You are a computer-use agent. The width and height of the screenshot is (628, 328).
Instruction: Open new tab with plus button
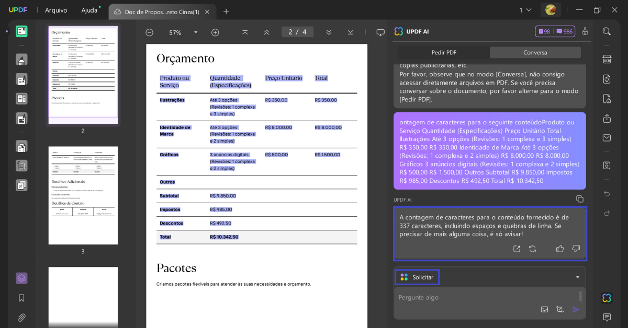tap(226, 11)
